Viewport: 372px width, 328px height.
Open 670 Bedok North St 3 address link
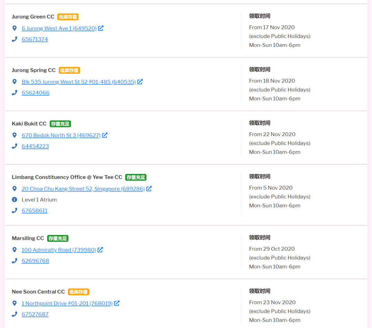(61, 135)
